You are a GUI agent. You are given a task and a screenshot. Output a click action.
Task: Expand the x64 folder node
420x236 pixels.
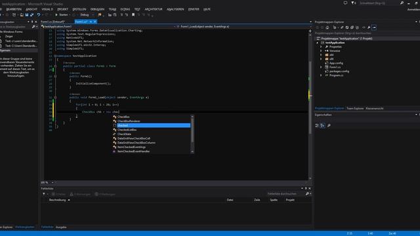(321, 55)
